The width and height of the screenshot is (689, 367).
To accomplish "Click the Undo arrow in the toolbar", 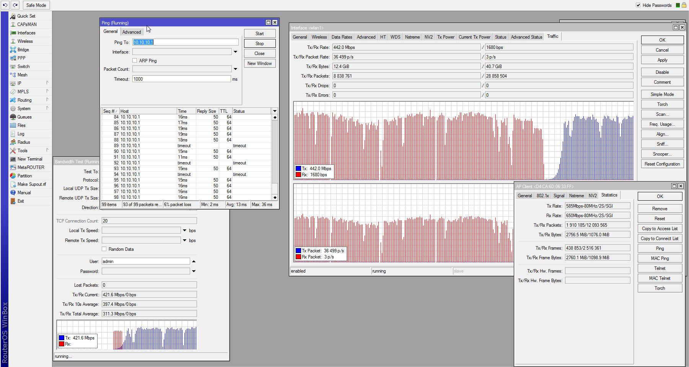I will [x=5, y=5].
